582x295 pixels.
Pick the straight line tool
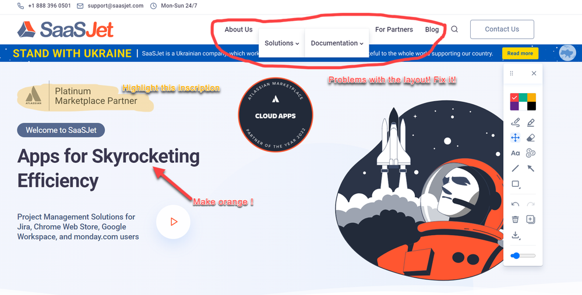[x=515, y=169]
